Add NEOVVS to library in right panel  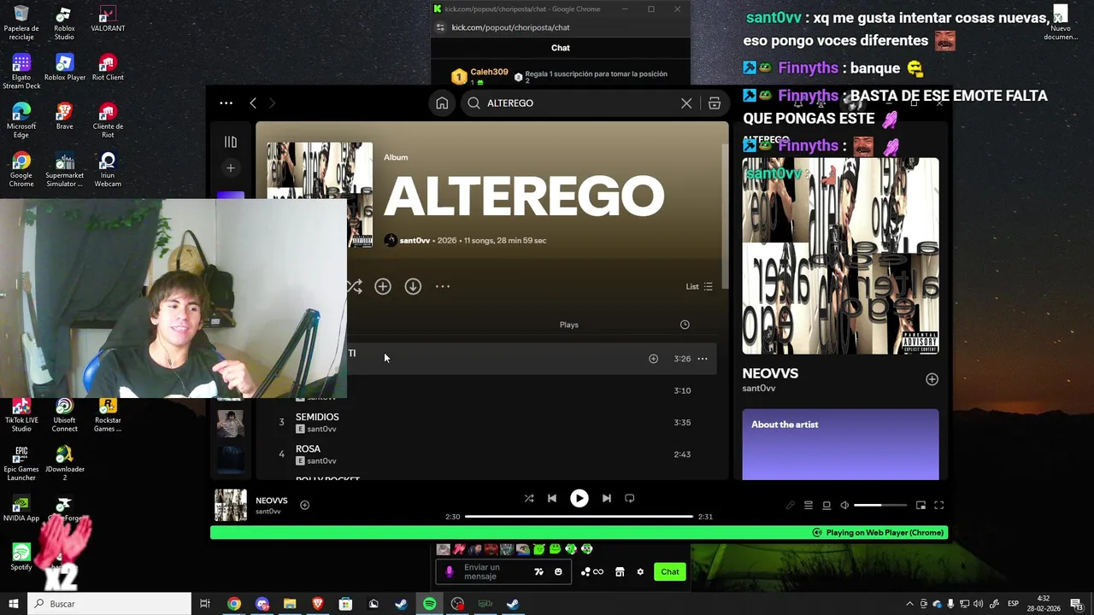[932, 380]
